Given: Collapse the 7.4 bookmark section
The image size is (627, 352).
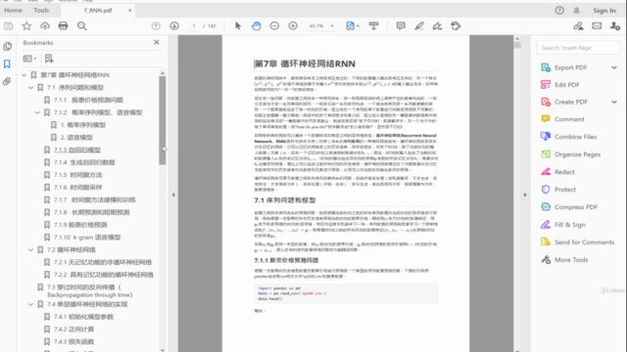Looking at the screenshot, I should click(x=30, y=304).
